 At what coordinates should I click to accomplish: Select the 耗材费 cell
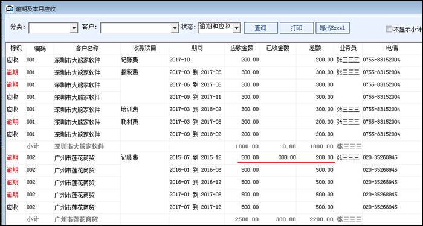coord(130,122)
